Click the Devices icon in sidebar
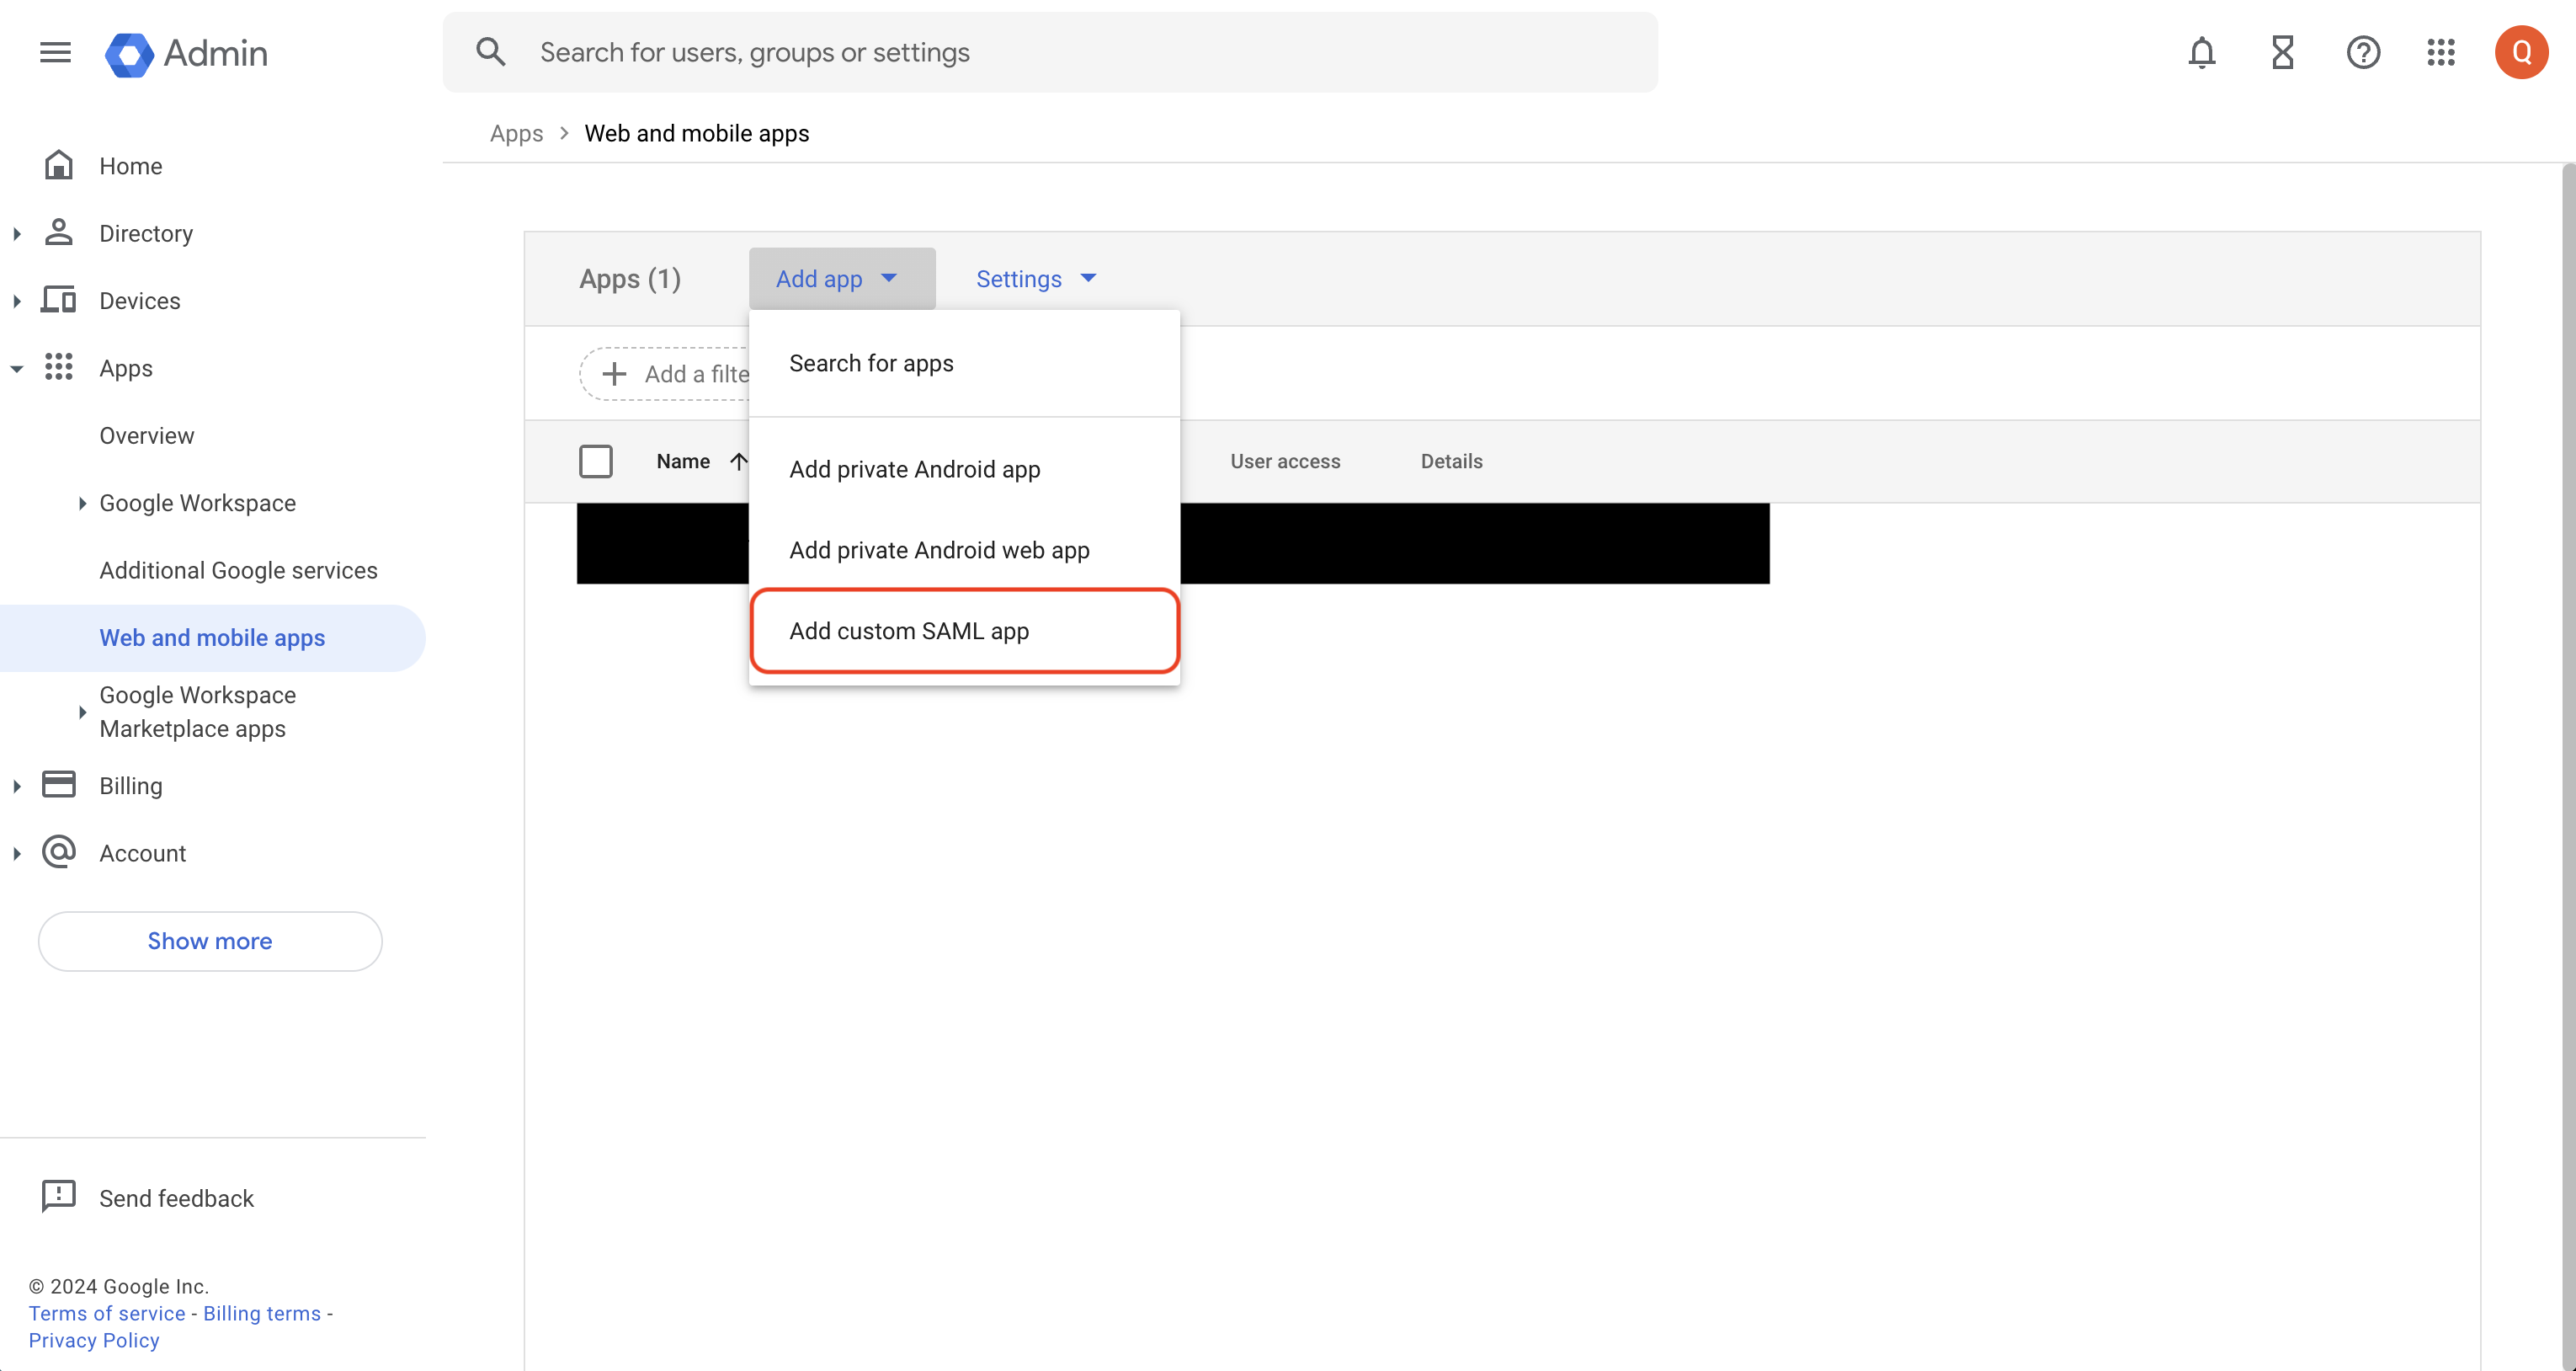Image resolution: width=2576 pixels, height=1371 pixels. coord(59,299)
